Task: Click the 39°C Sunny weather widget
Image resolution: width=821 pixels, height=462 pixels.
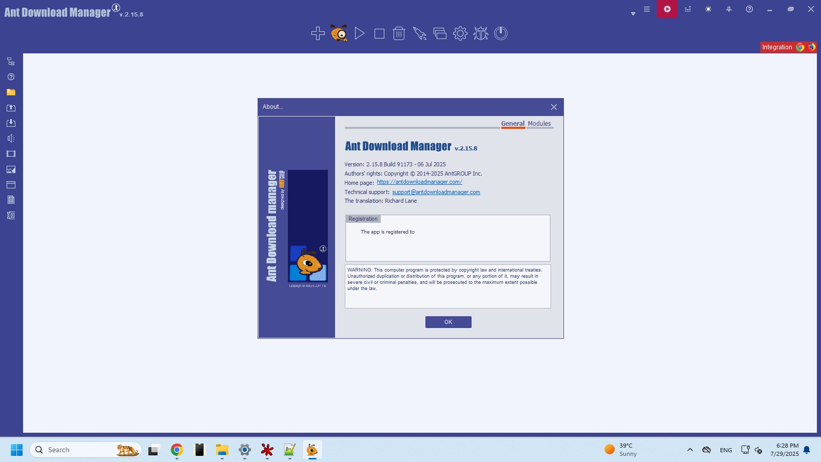Action: click(621, 450)
